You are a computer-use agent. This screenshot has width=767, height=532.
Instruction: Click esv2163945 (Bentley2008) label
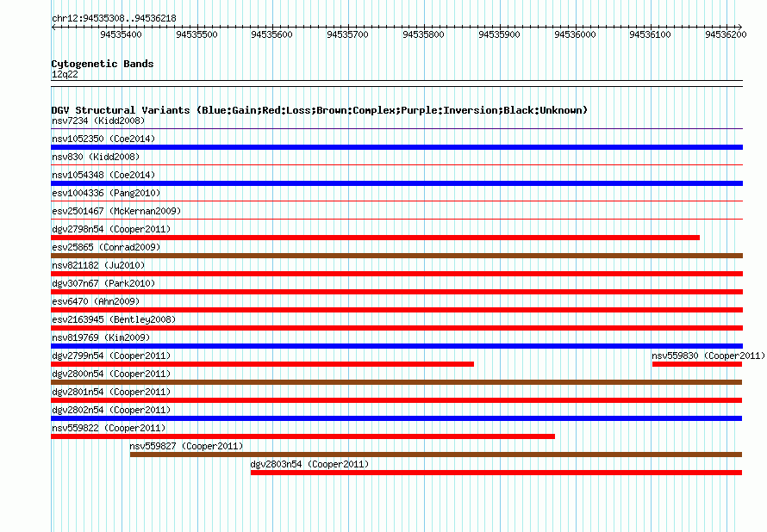pyautogui.click(x=114, y=319)
